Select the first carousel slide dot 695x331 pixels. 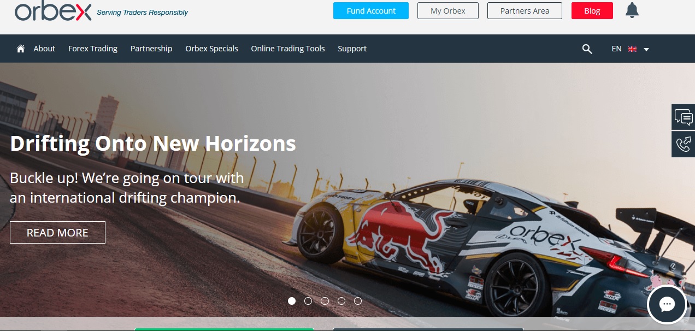(x=292, y=301)
